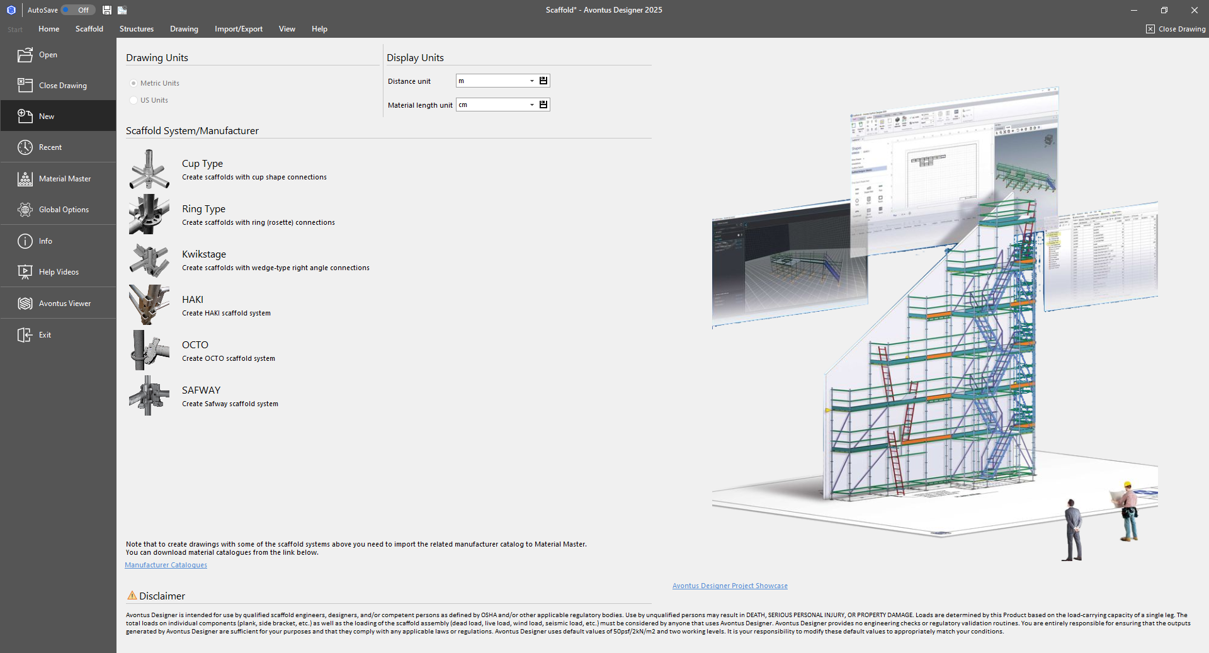
Task: Click 'Create scaffolds with ring (rosette) connections' text
Action: pyautogui.click(x=258, y=223)
